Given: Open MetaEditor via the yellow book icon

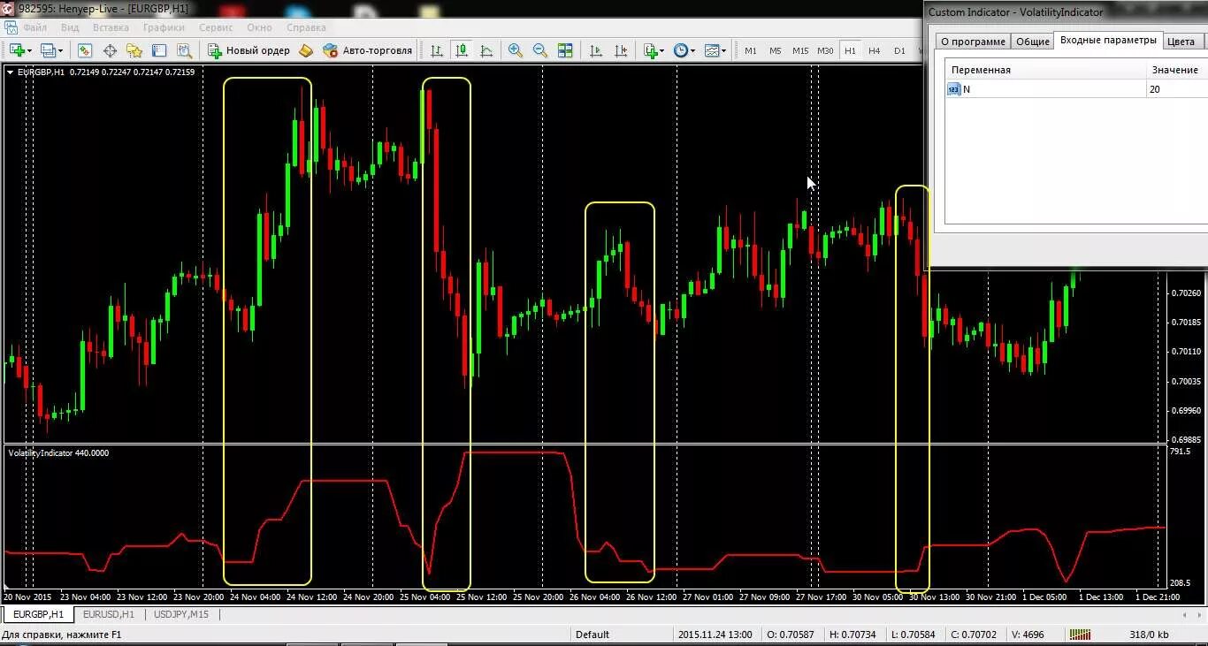Looking at the screenshot, I should pyautogui.click(x=306, y=50).
